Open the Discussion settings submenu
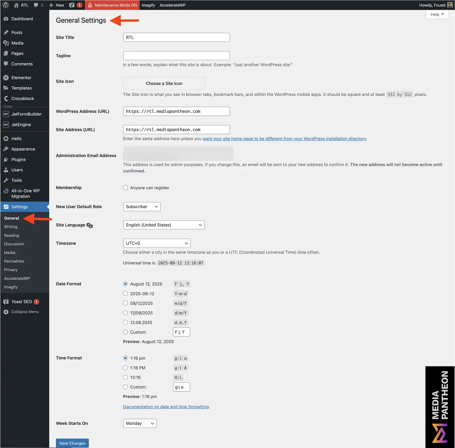This screenshot has width=455, height=448. (x=14, y=244)
